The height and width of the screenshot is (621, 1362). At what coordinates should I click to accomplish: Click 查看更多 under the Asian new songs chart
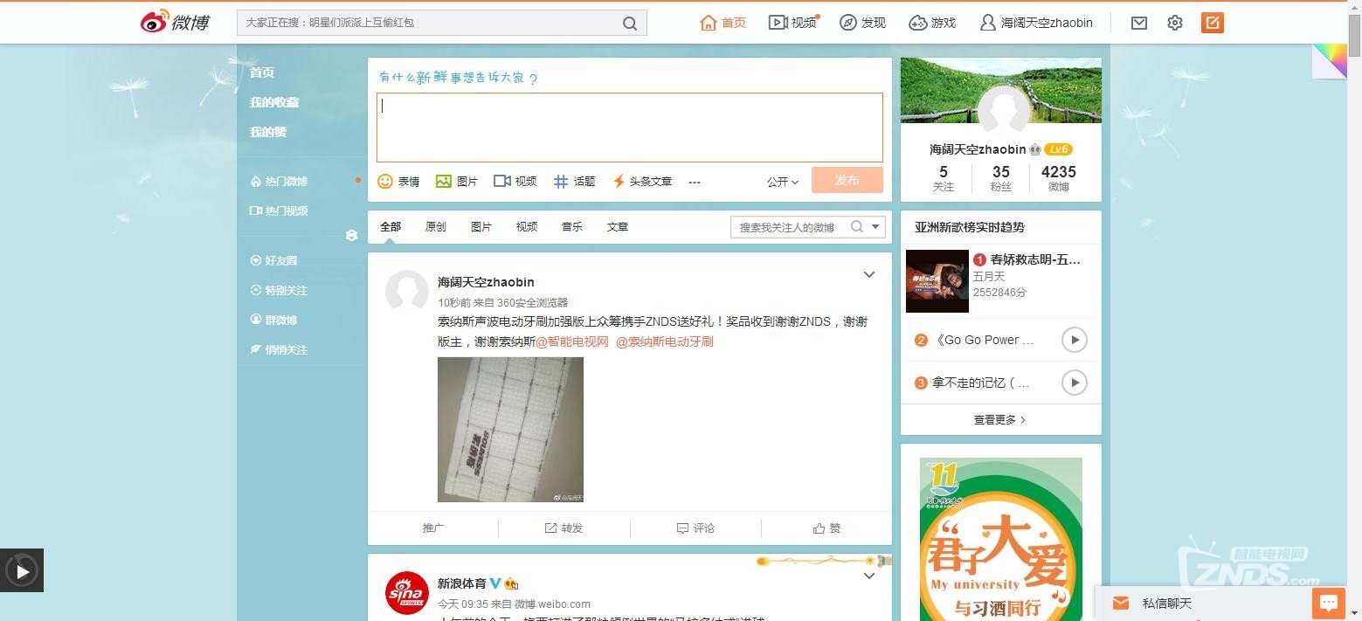click(x=1000, y=420)
